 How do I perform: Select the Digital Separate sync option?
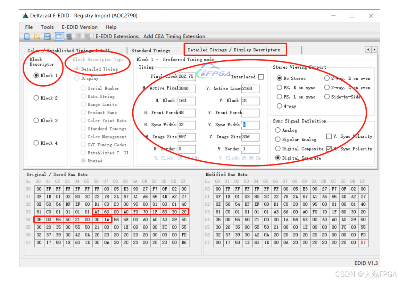tap(278, 158)
